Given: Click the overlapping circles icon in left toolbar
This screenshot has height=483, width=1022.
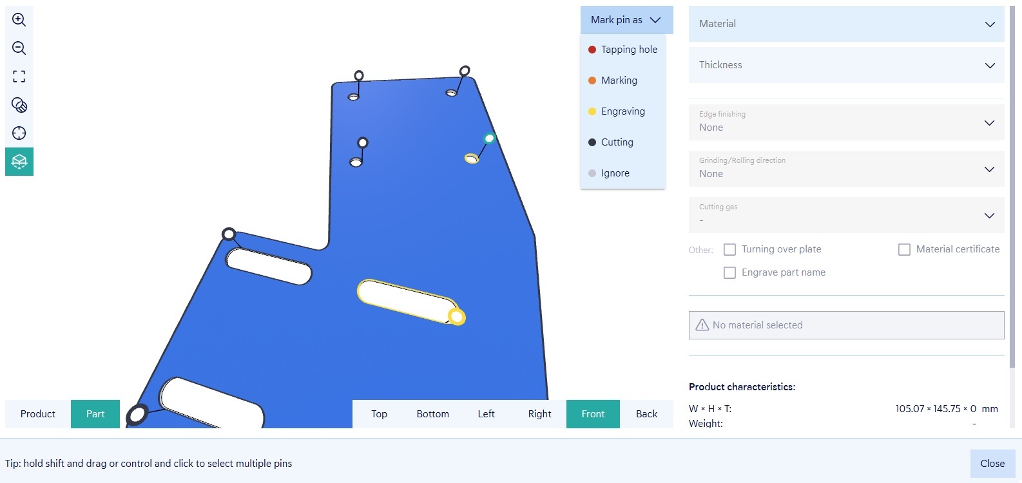Looking at the screenshot, I should 19,105.
